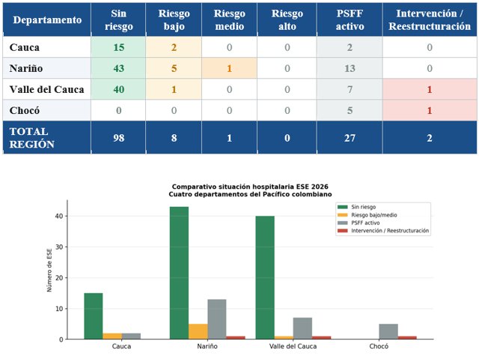The image size is (479, 359).
Task: Click the green Cauca bar
Action: 94,316
